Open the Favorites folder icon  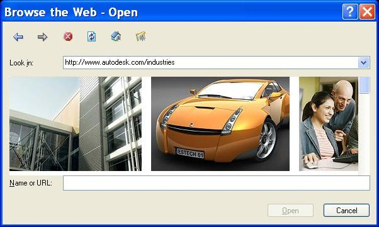(x=141, y=36)
